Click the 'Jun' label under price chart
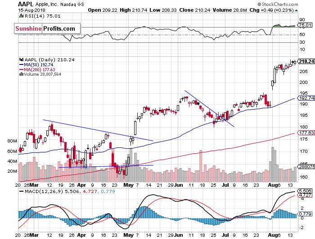 [x=178, y=185]
